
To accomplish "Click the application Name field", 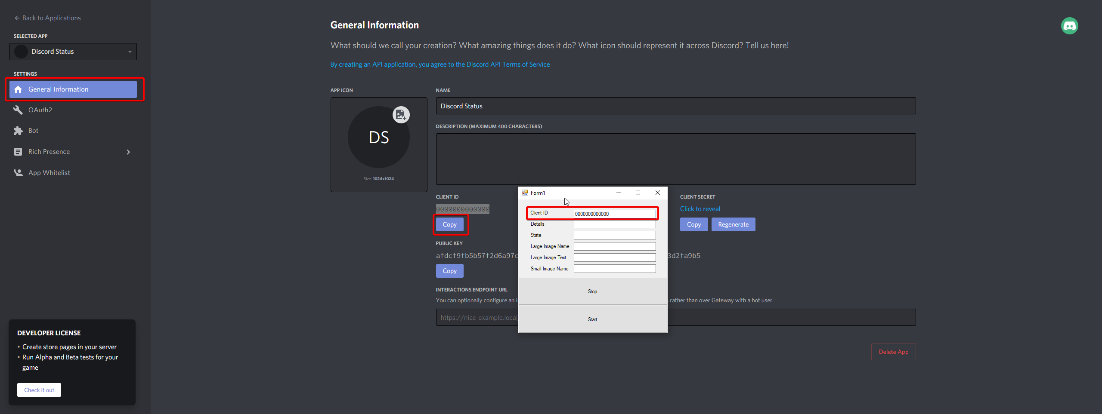I will pos(676,106).
